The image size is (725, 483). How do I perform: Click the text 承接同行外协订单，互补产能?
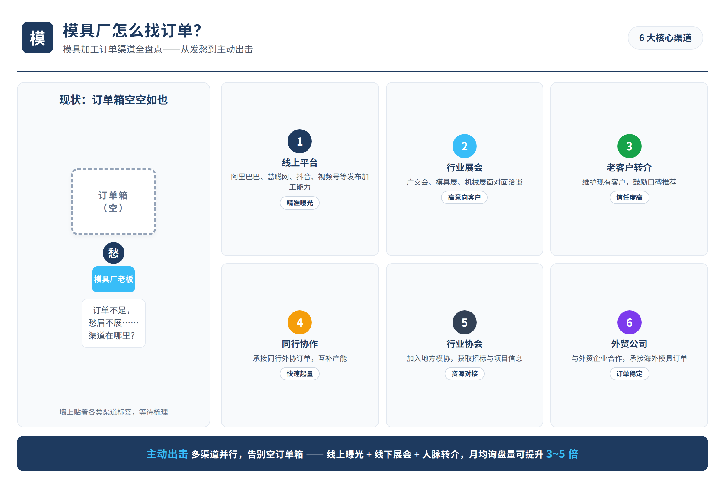pos(300,358)
